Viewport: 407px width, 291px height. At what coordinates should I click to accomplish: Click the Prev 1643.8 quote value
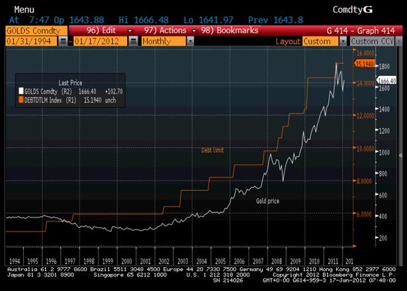coord(275,21)
